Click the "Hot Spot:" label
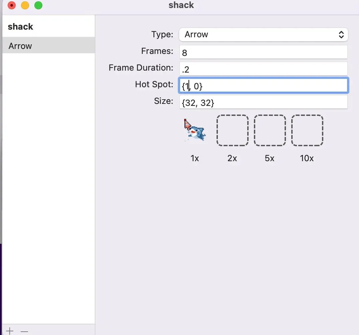Image resolution: width=359 pixels, height=335 pixels. [154, 84]
